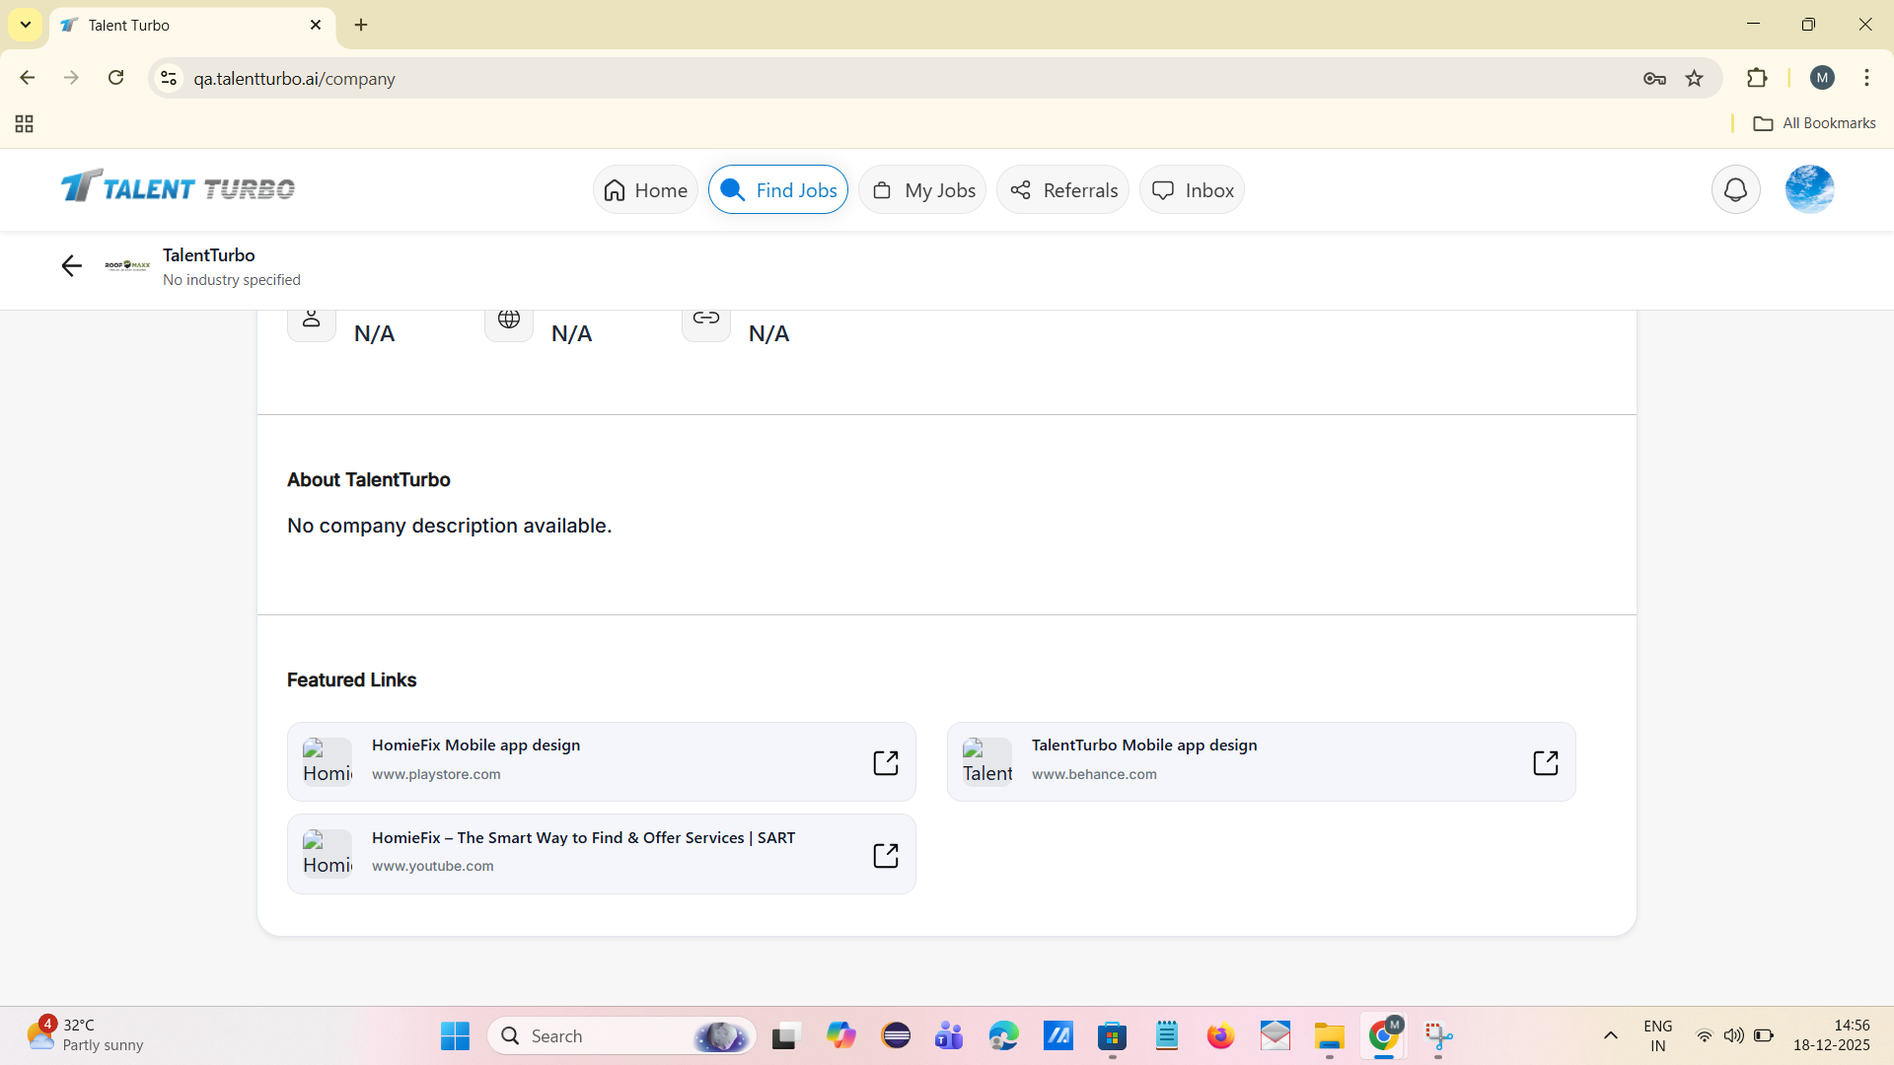Show hidden system tray icons
Screen dimensions: 1894x1065
coord(1611,1035)
